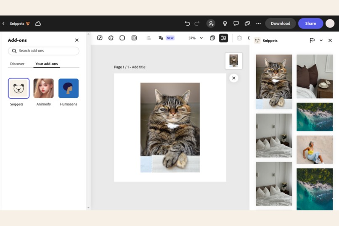Select the cat image on the canvas
The image size is (339, 226).
(170, 127)
